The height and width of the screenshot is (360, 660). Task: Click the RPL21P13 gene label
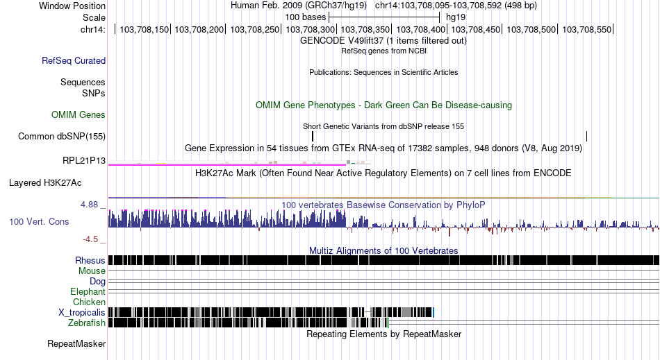84,160
